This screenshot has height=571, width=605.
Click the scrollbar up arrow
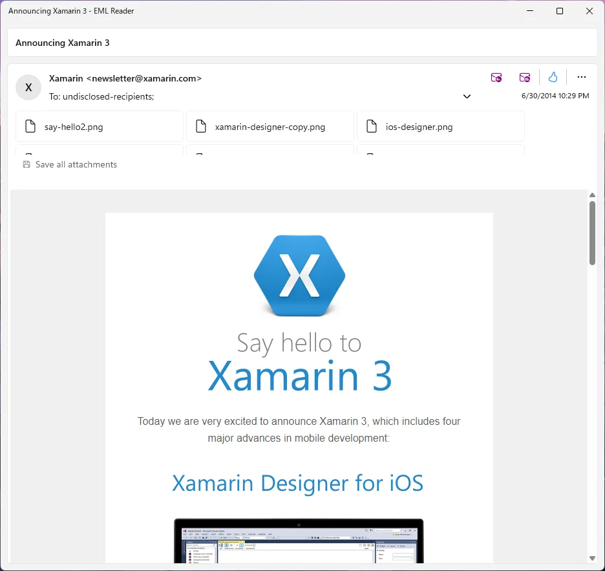pos(592,195)
